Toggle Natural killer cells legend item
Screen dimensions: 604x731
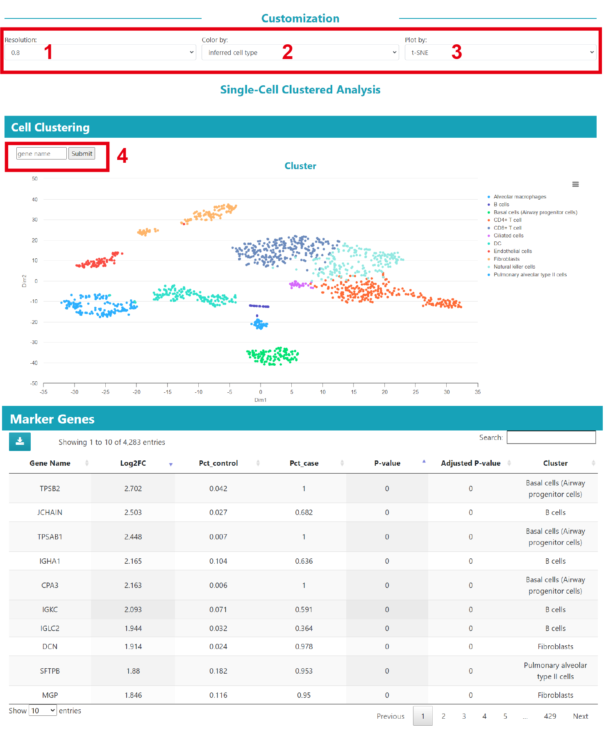point(511,267)
